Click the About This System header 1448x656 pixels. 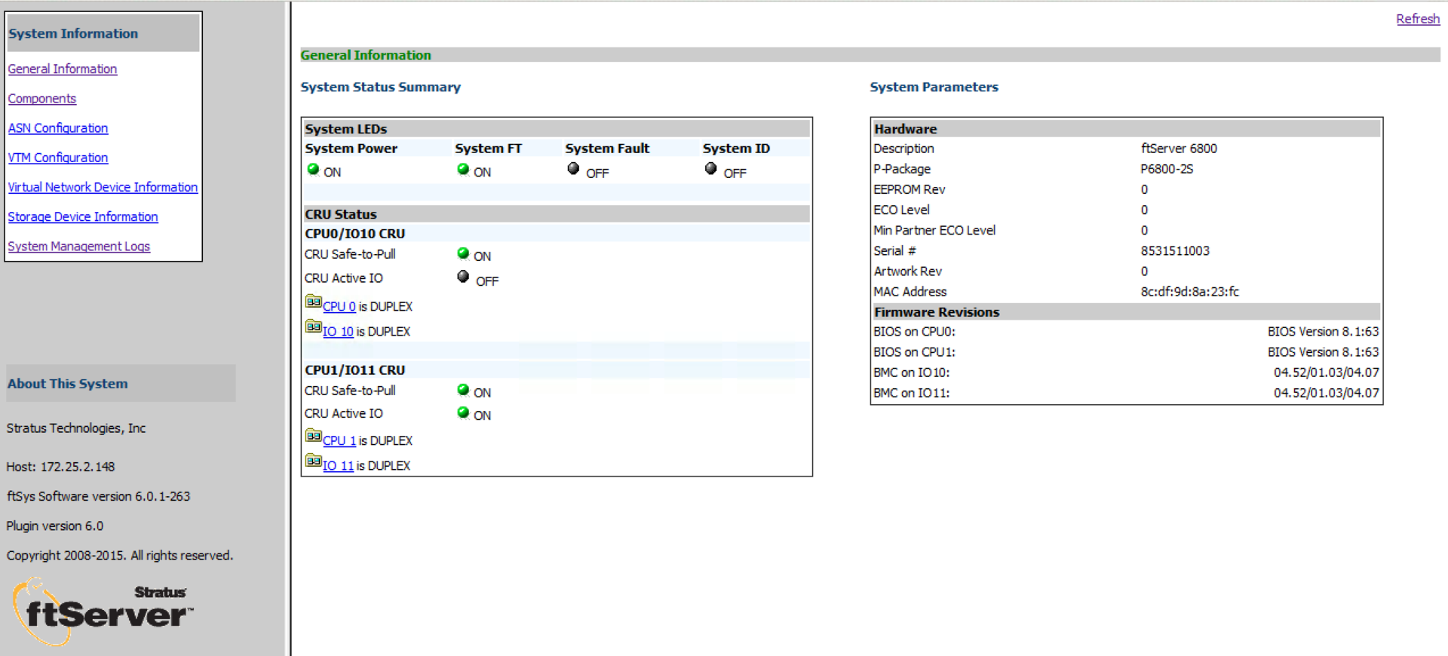[x=121, y=383]
